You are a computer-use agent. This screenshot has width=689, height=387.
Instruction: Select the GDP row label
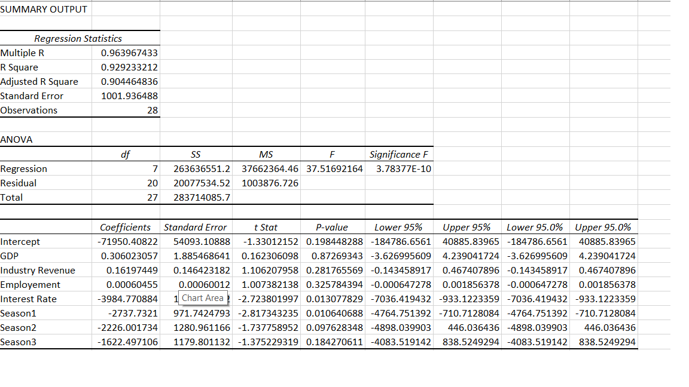[x=45, y=256]
